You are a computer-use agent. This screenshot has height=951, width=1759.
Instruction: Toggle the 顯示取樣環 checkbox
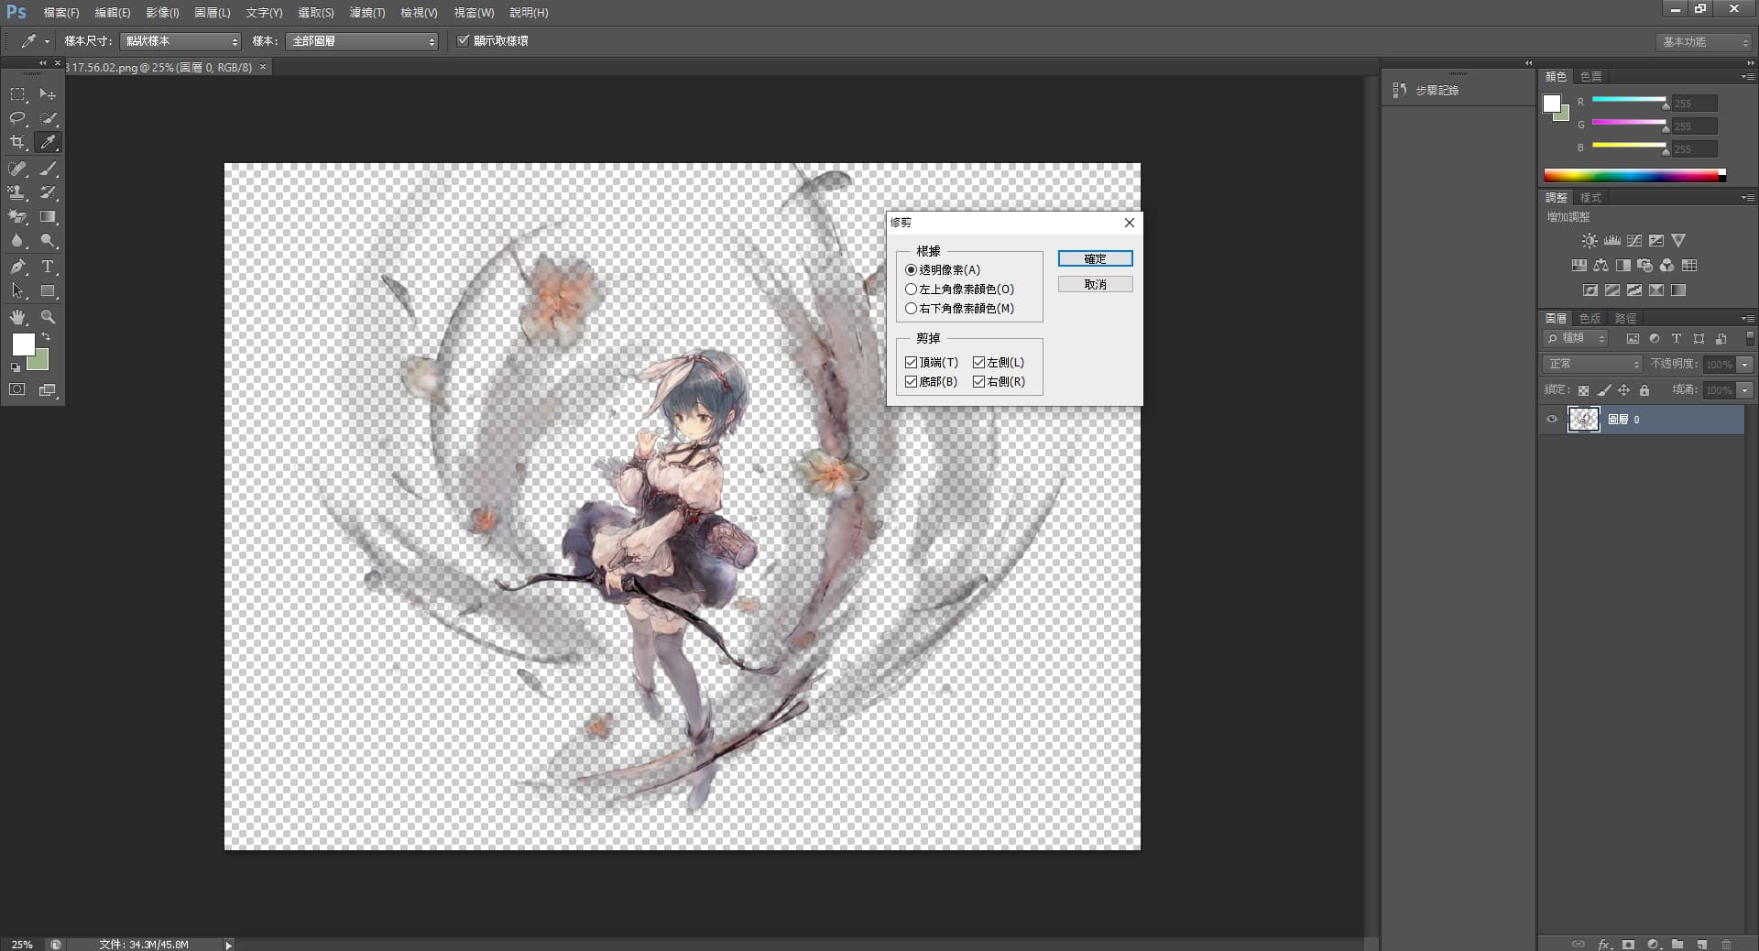[x=464, y=41]
